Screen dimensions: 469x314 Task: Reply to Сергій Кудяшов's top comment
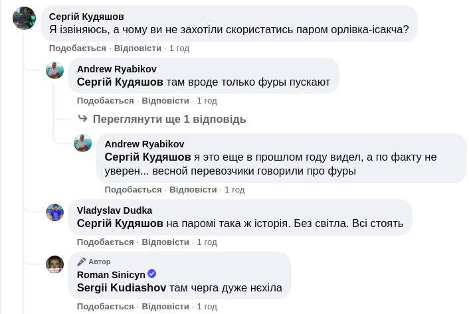point(138,48)
